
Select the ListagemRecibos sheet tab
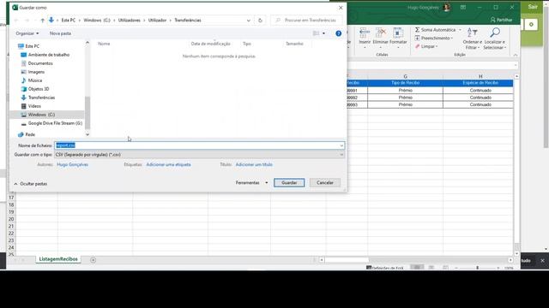point(58,259)
